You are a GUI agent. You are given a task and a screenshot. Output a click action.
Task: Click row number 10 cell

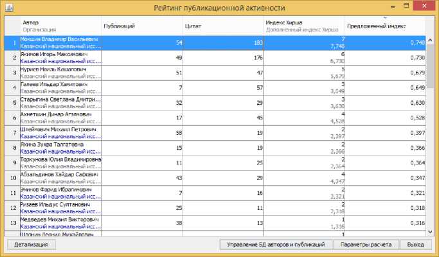click(x=12, y=178)
